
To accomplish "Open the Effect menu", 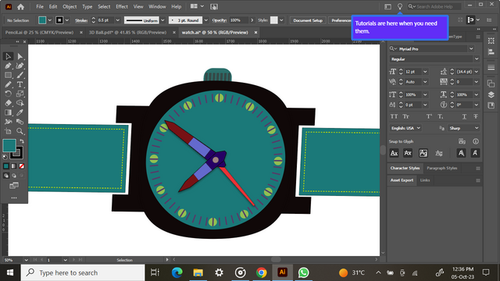I will click(x=122, y=7).
